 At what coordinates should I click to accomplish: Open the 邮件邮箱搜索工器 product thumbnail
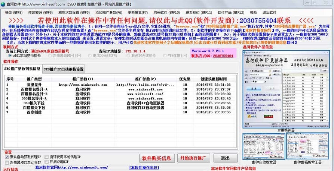click(308, 146)
